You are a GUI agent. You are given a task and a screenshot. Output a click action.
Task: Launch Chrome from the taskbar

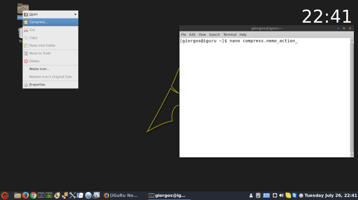coord(33,195)
